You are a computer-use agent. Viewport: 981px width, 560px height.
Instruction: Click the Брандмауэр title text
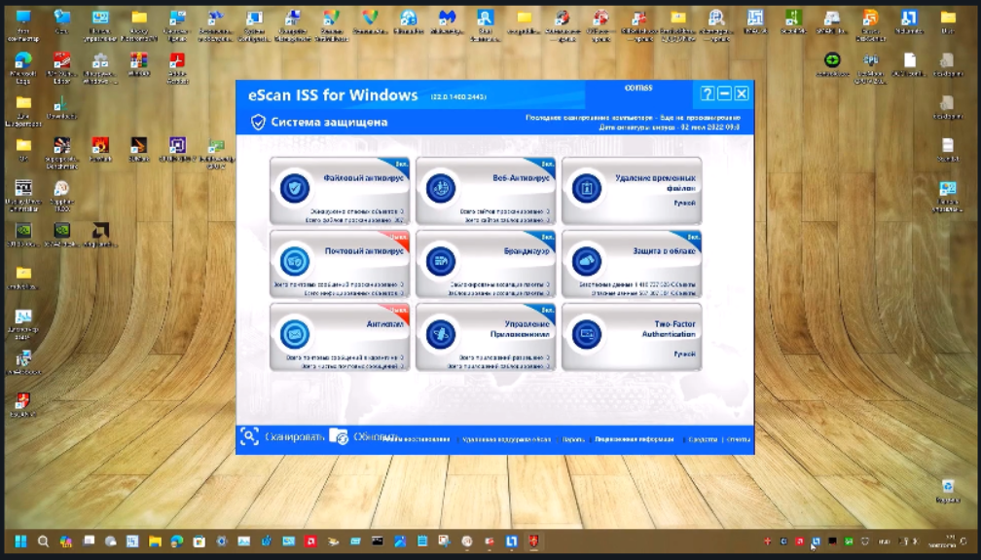[527, 251]
